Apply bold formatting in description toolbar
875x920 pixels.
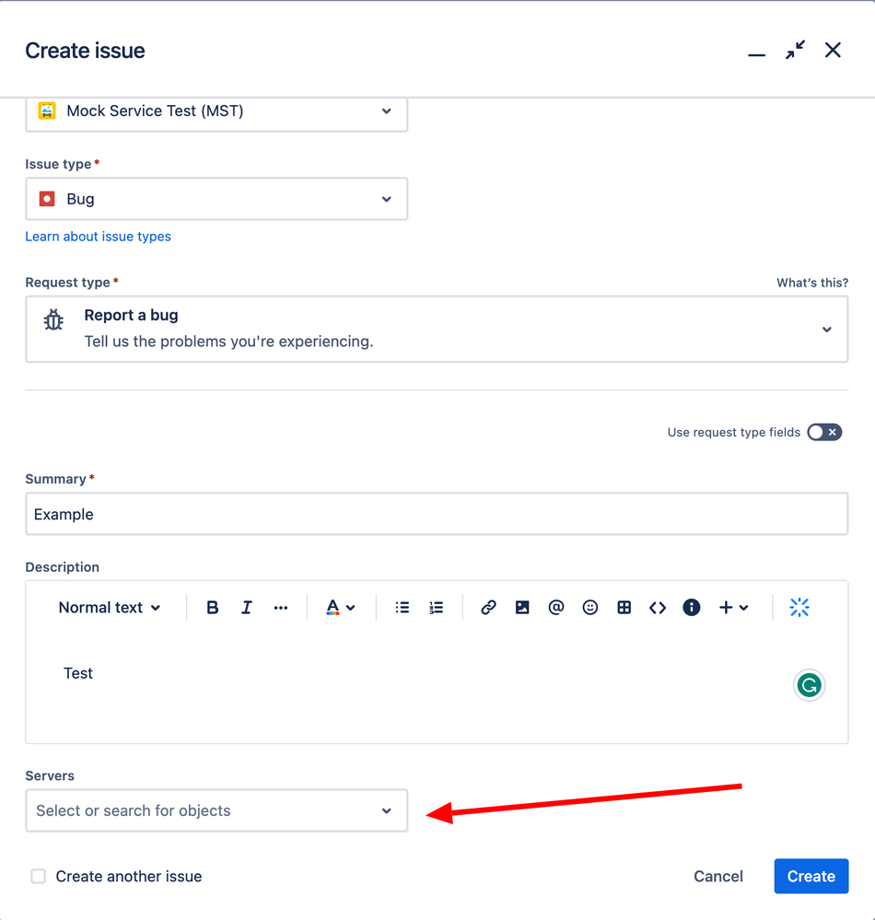pyautogui.click(x=213, y=607)
